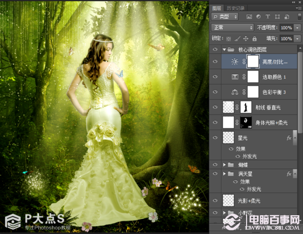Click the link icon on 选取颜色 1 layer
The image size is (303, 234).
[244, 77]
